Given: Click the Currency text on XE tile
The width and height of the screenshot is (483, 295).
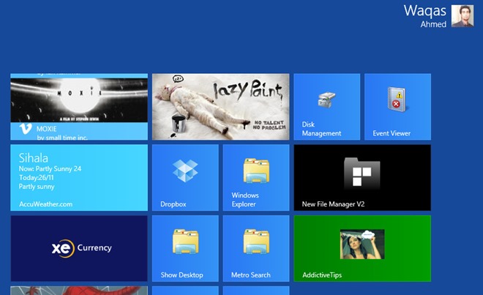Looking at the screenshot, I should click(94, 248).
